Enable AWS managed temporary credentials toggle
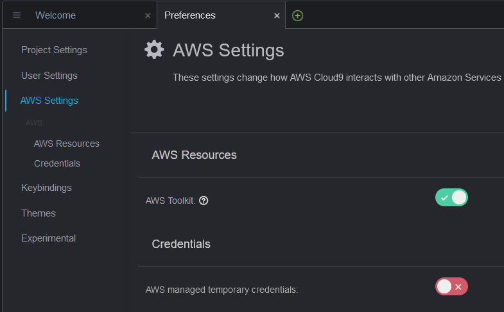 [x=451, y=286]
